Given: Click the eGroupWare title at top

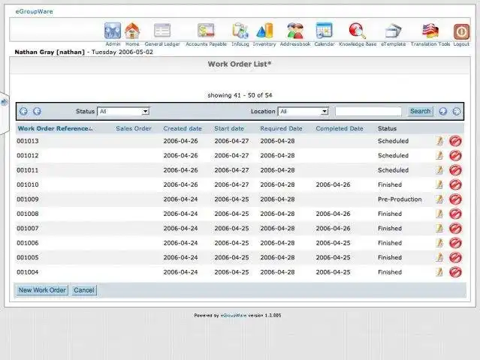Looking at the screenshot, I should pyautogui.click(x=34, y=11).
